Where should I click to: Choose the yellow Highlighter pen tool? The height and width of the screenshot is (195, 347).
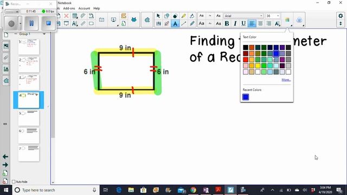click(x=183, y=16)
